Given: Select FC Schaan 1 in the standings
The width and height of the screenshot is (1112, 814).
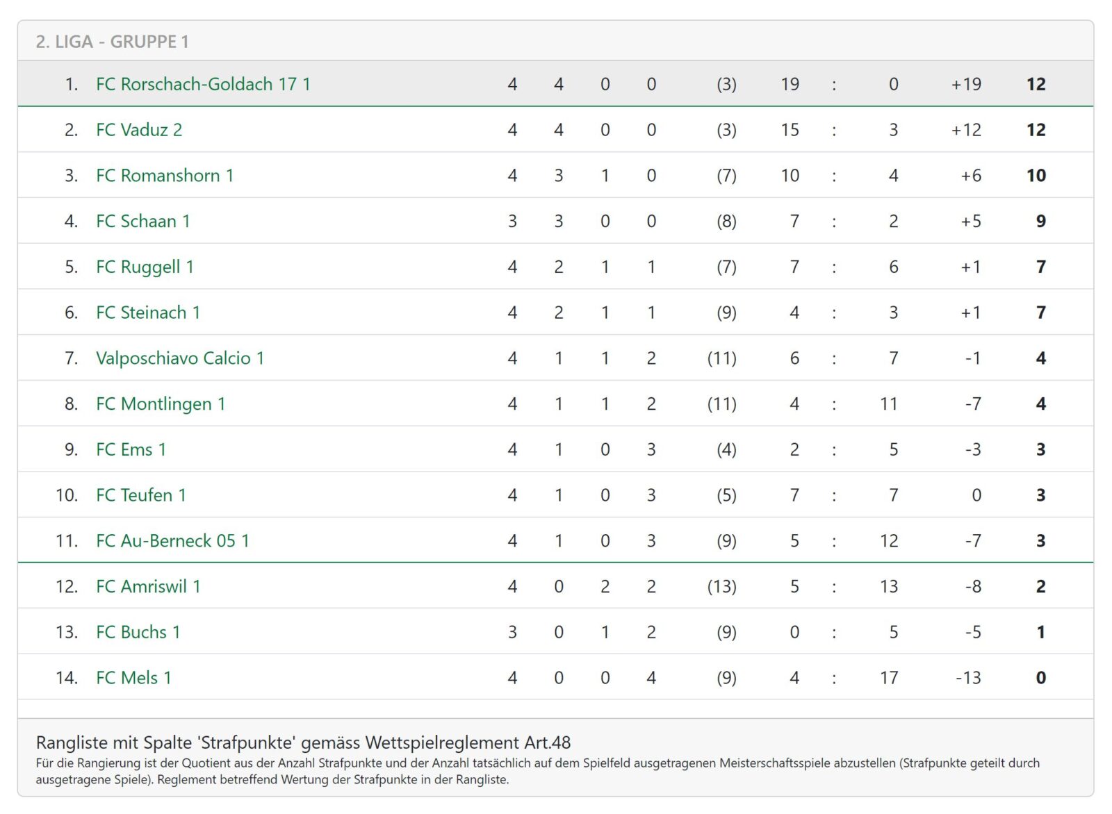Looking at the screenshot, I should 143,222.
